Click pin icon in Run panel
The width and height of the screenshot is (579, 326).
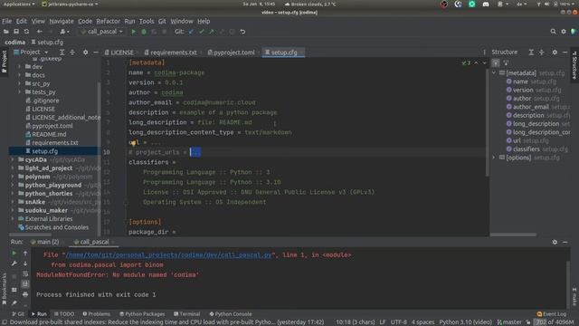(x=14, y=303)
